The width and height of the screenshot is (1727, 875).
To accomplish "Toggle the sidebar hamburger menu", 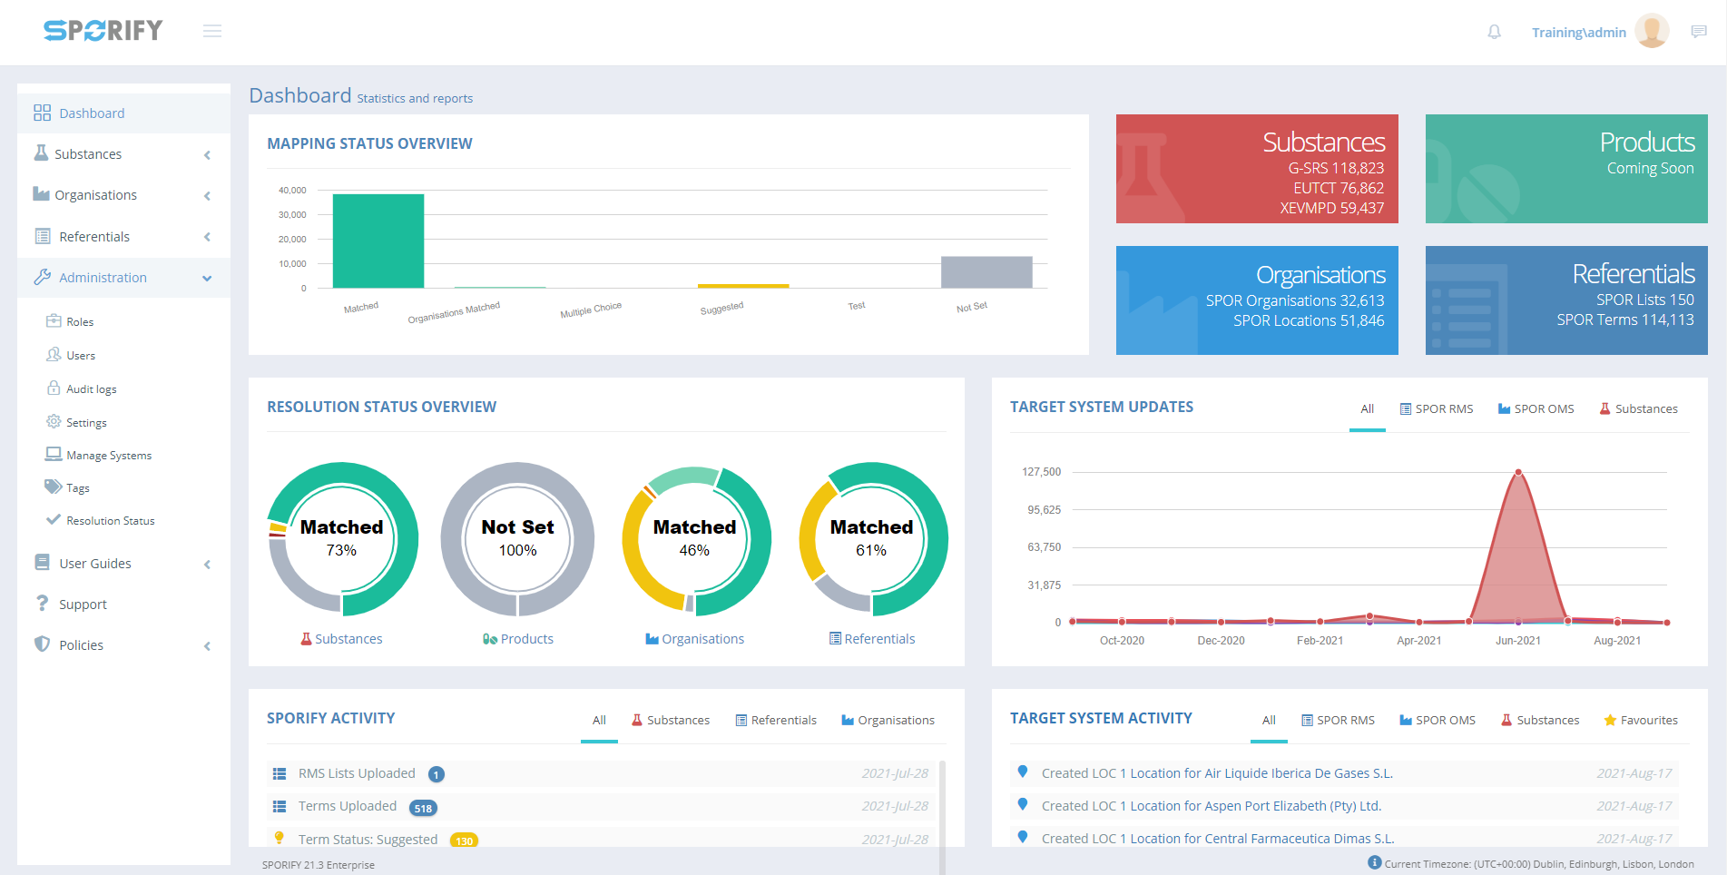I will coord(212,32).
